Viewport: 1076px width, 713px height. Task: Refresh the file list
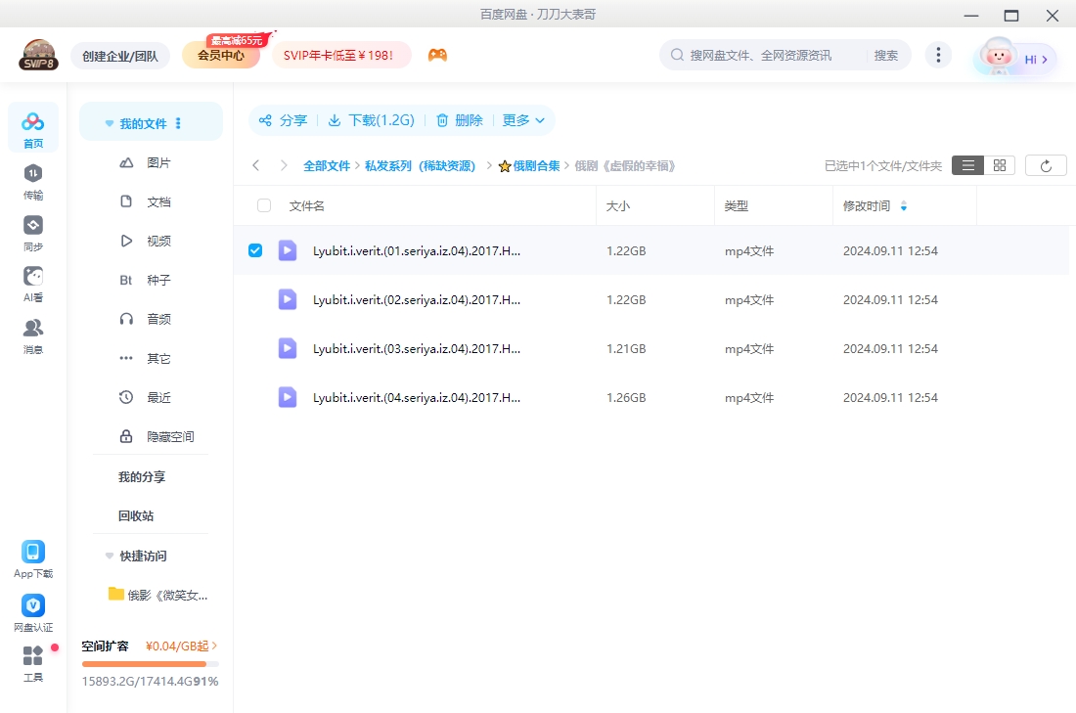pyautogui.click(x=1046, y=164)
